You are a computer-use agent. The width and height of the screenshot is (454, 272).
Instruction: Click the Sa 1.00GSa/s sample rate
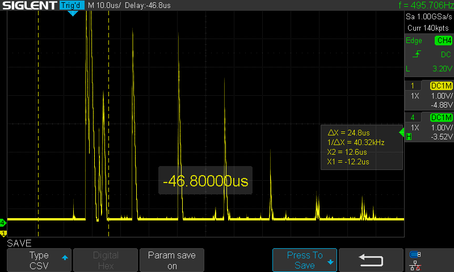point(429,16)
